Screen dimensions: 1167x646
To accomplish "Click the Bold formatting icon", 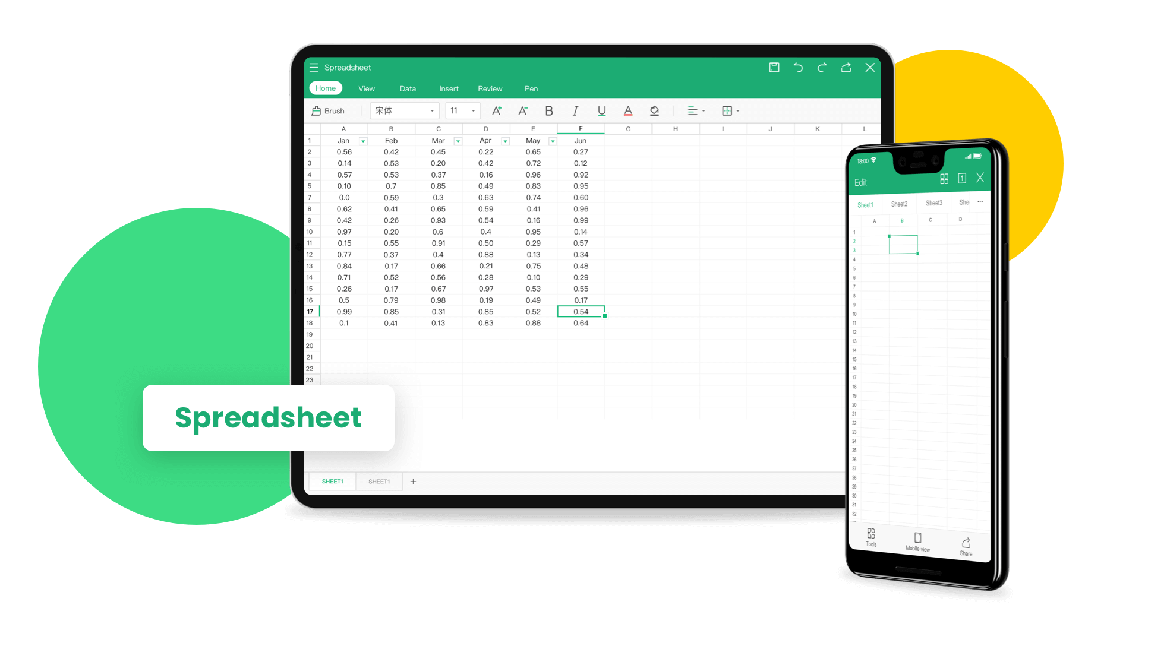I will coord(548,112).
